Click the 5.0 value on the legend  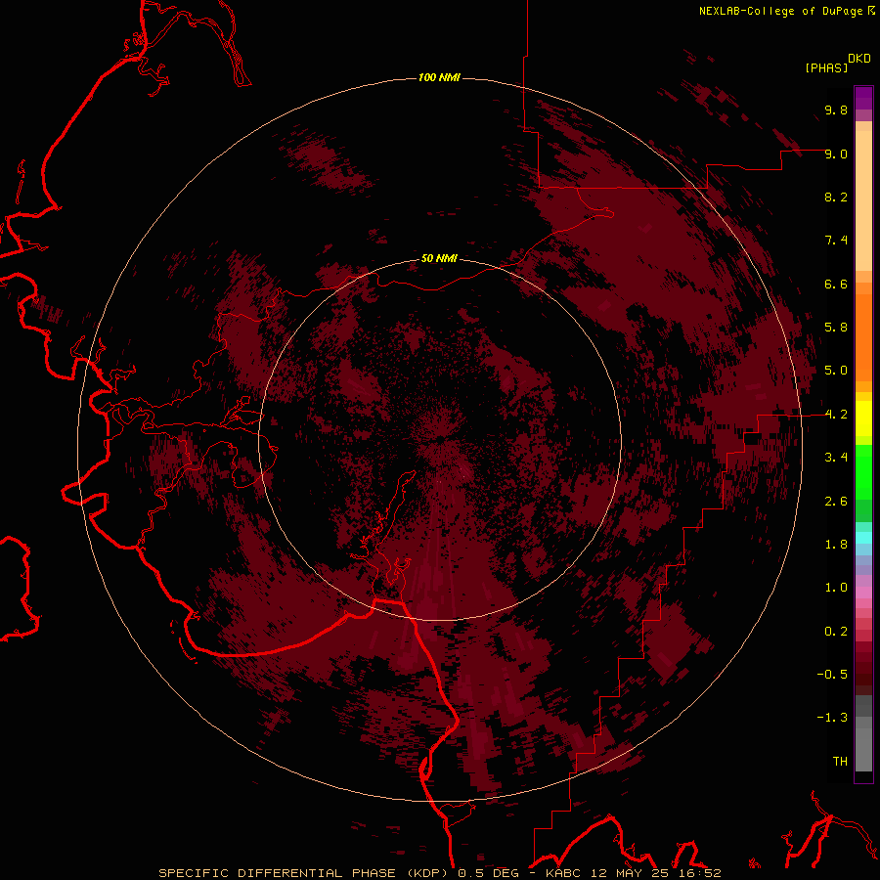pos(836,371)
